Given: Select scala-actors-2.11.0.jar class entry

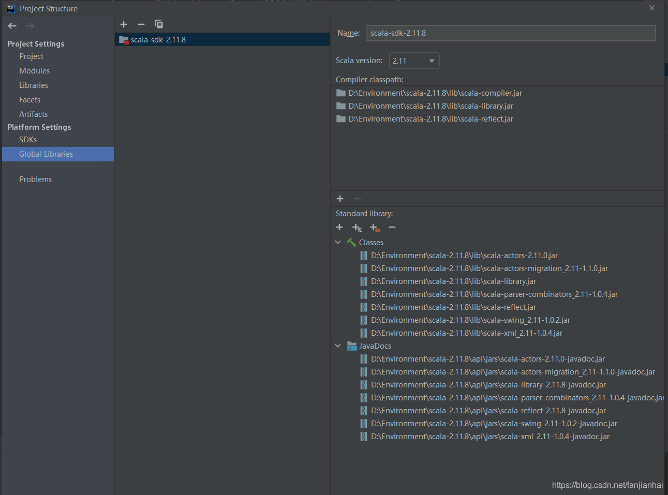Looking at the screenshot, I should 464,256.
